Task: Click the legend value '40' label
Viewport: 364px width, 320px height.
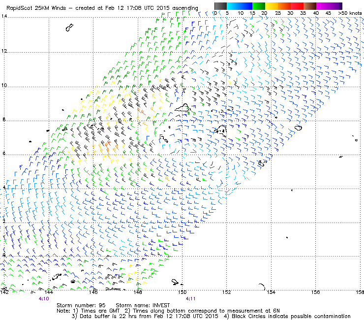Action: tap(316, 13)
